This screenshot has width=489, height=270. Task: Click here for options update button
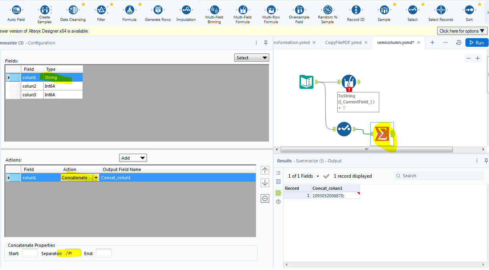[462, 31]
